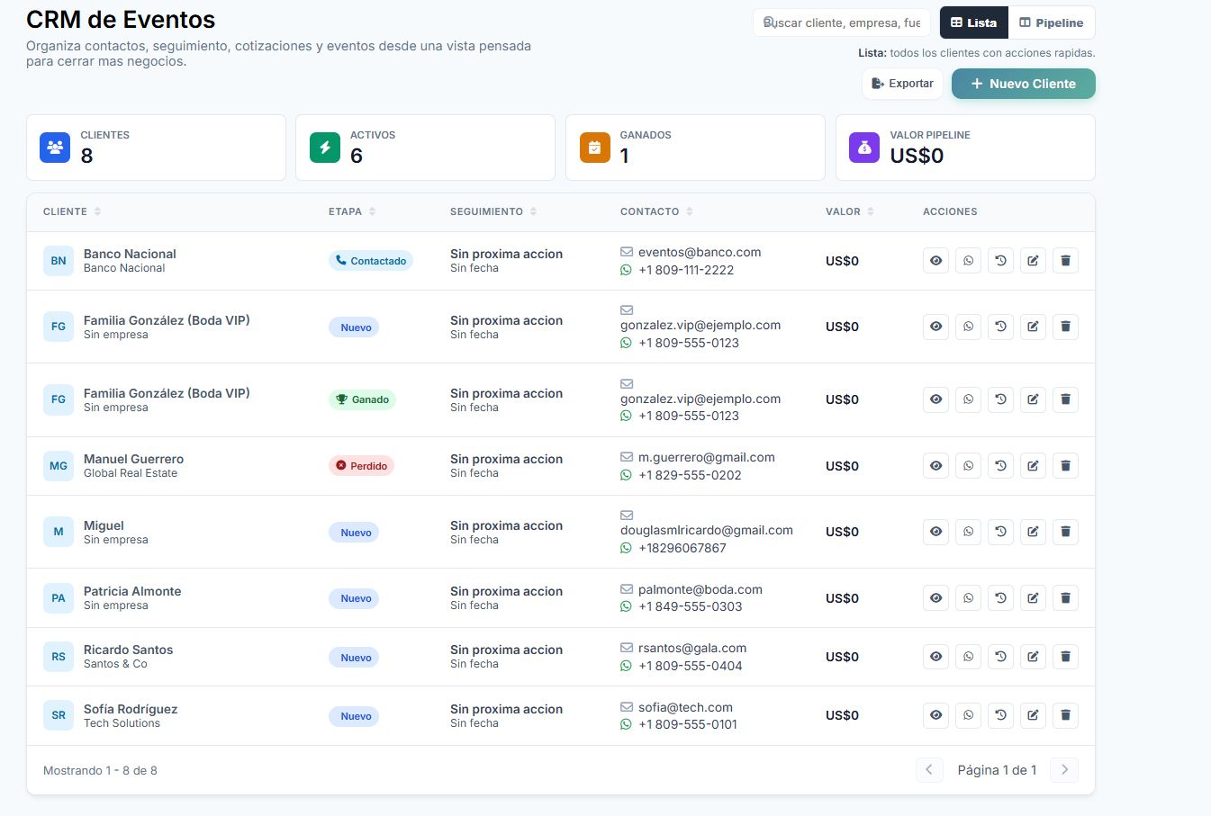Open the Valor Pipeline stat card
The image size is (1211, 816).
click(x=965, y=148)
